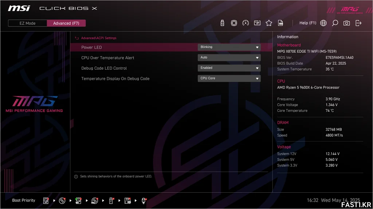This screenshot has width=373, height=209.
Task: Click the Advanced\ACPI Settings breadcrumb link
Action: (x=99, y=38)
